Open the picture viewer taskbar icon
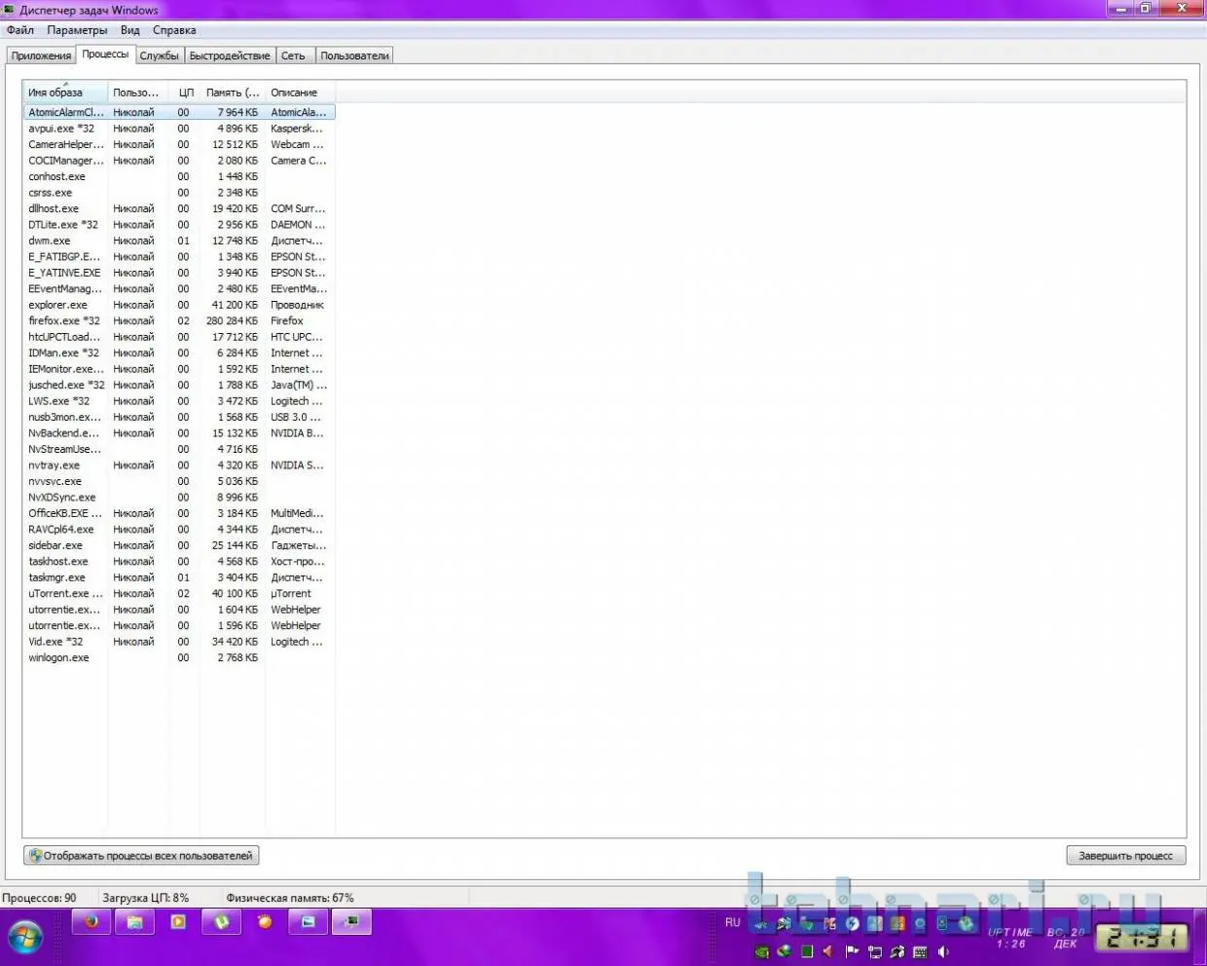The height and width of the screenshot is (966, 1207). tap(308, 921)
